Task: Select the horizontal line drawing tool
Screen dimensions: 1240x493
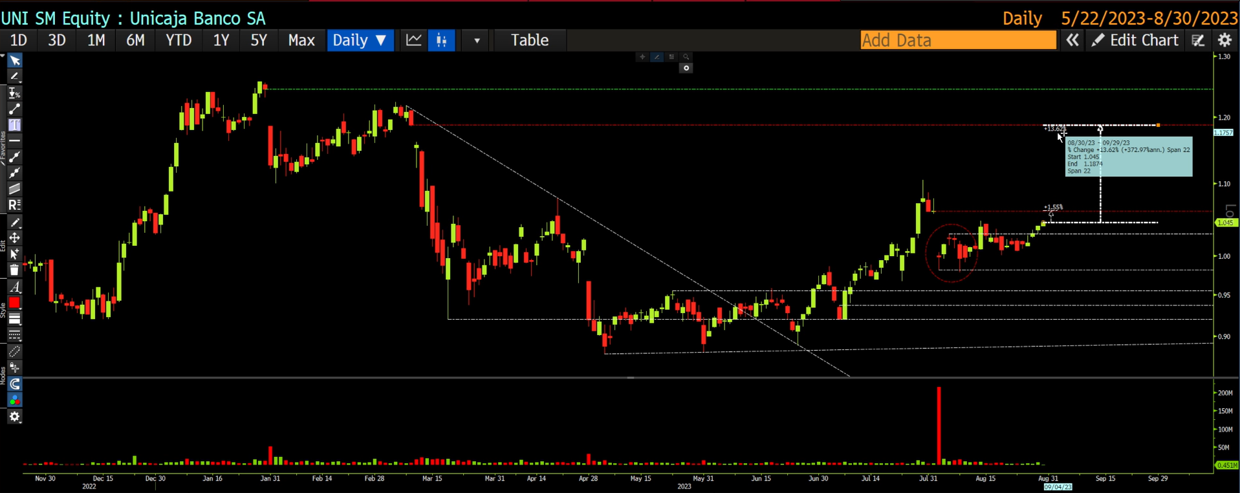Action: 14,140
